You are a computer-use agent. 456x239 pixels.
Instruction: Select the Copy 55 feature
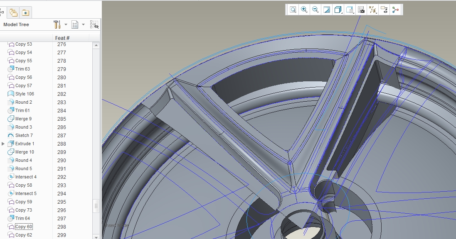click(24, 61)
